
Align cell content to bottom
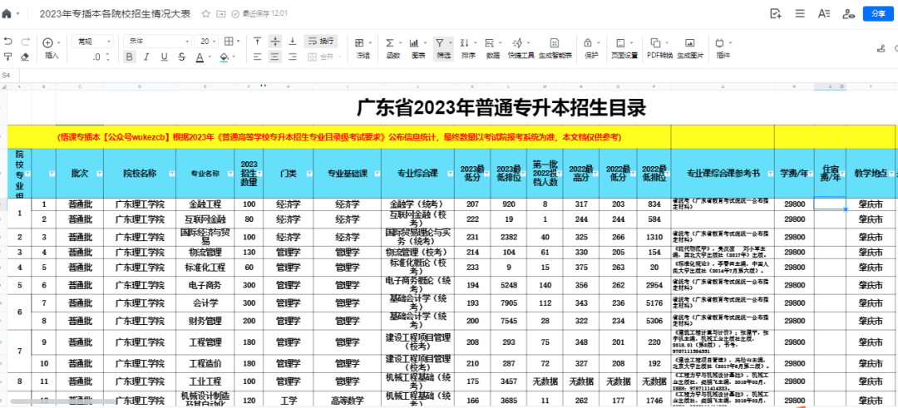click(293, 42)
